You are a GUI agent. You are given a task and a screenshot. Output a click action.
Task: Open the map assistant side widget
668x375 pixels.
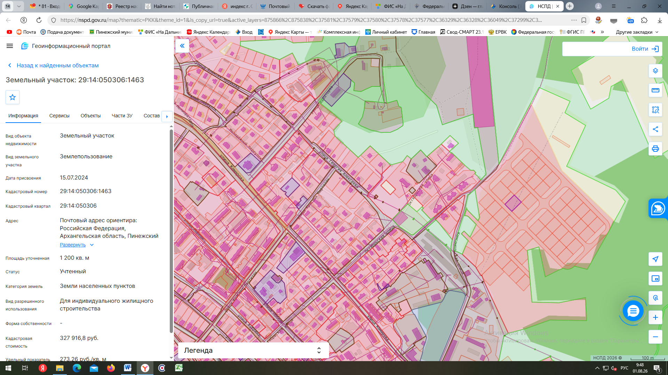pos(658,208)
